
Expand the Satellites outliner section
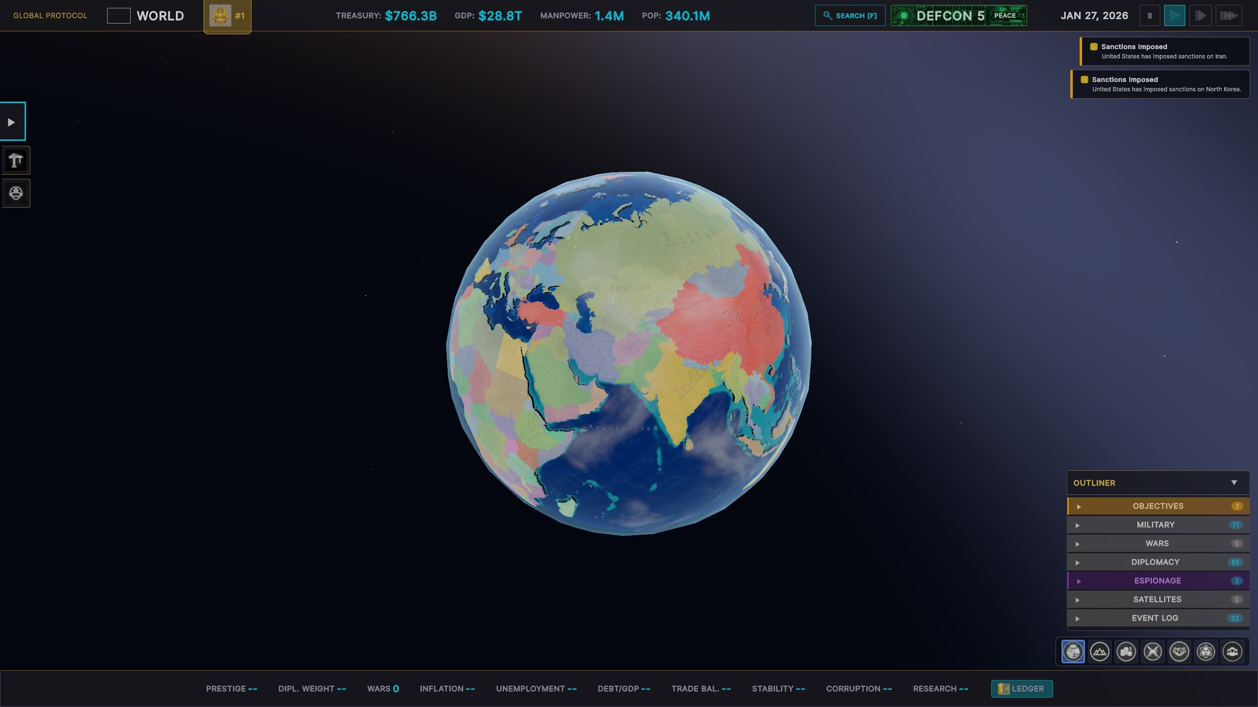1158,599
